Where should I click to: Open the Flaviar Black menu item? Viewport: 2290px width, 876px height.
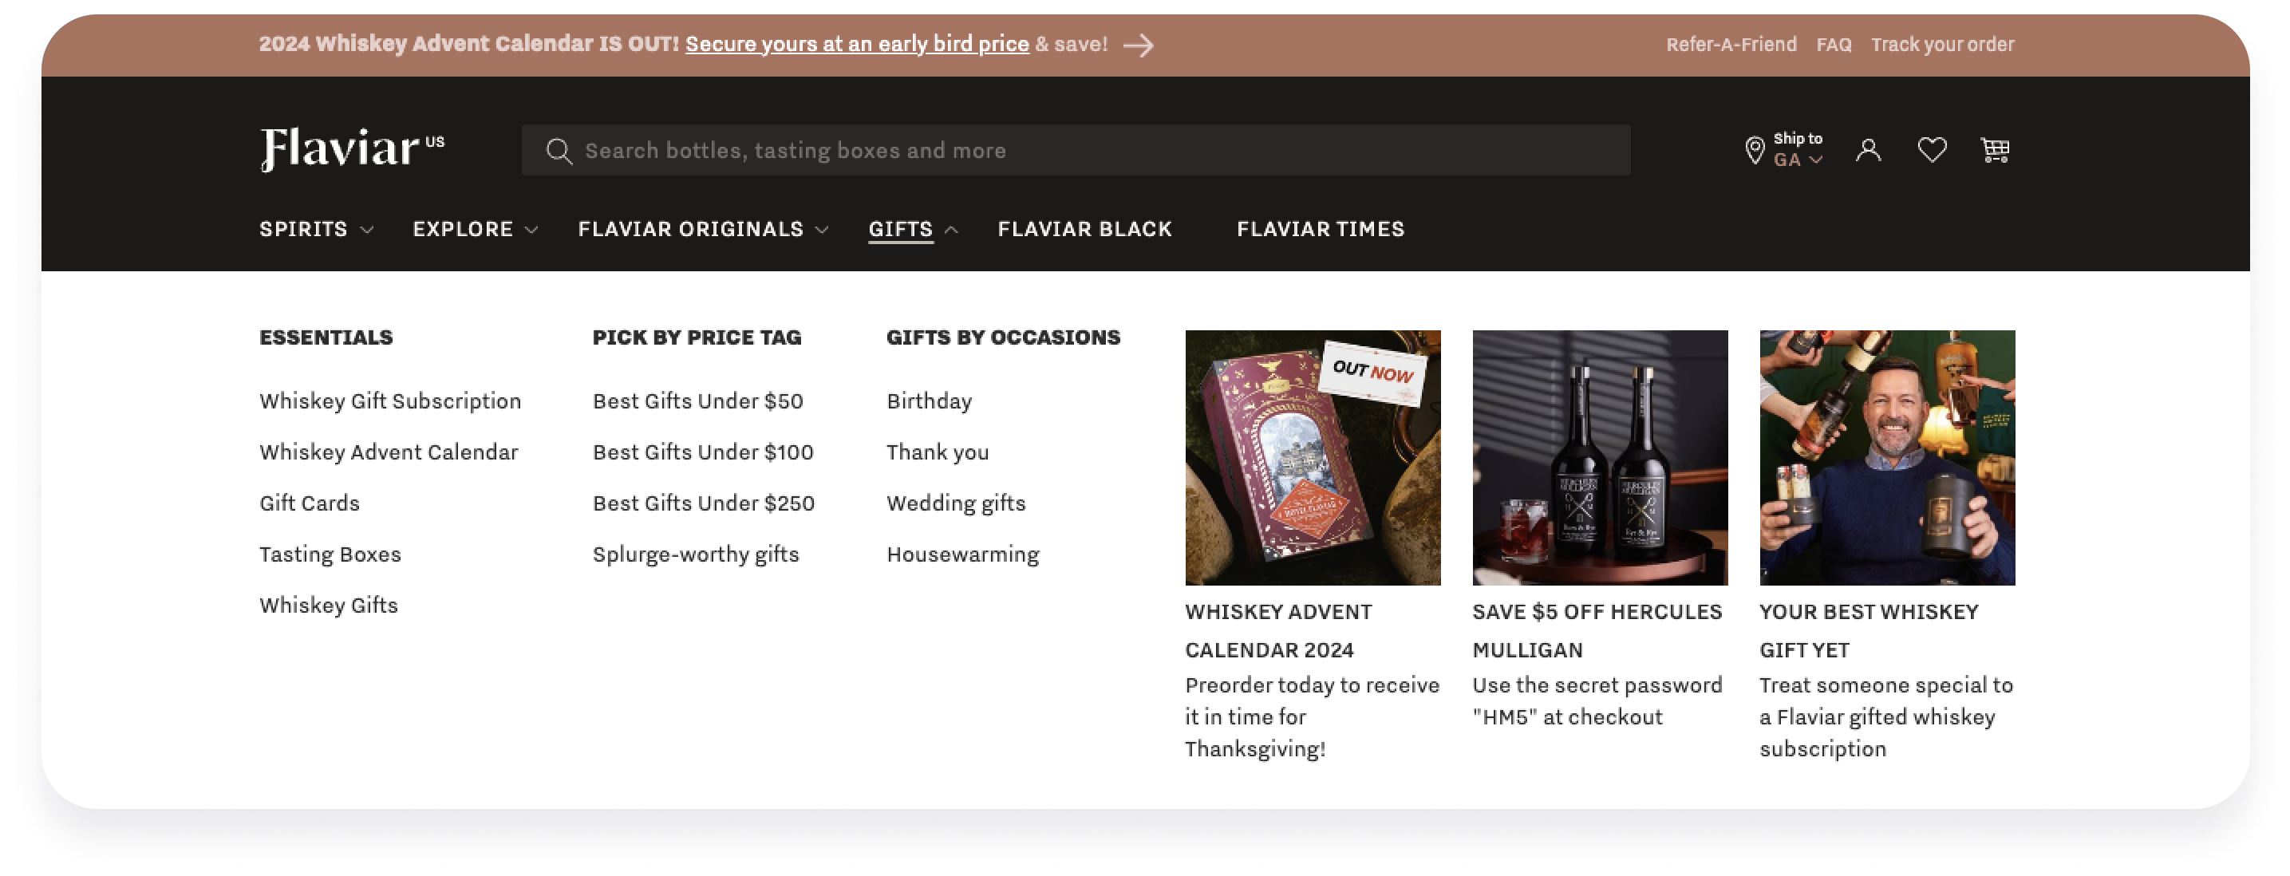[1084, 229]
